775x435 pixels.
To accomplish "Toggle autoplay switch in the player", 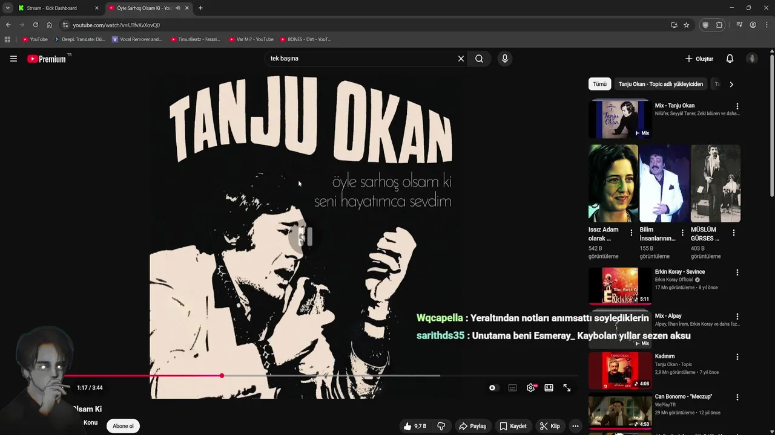I will click(x=493, y=388).
